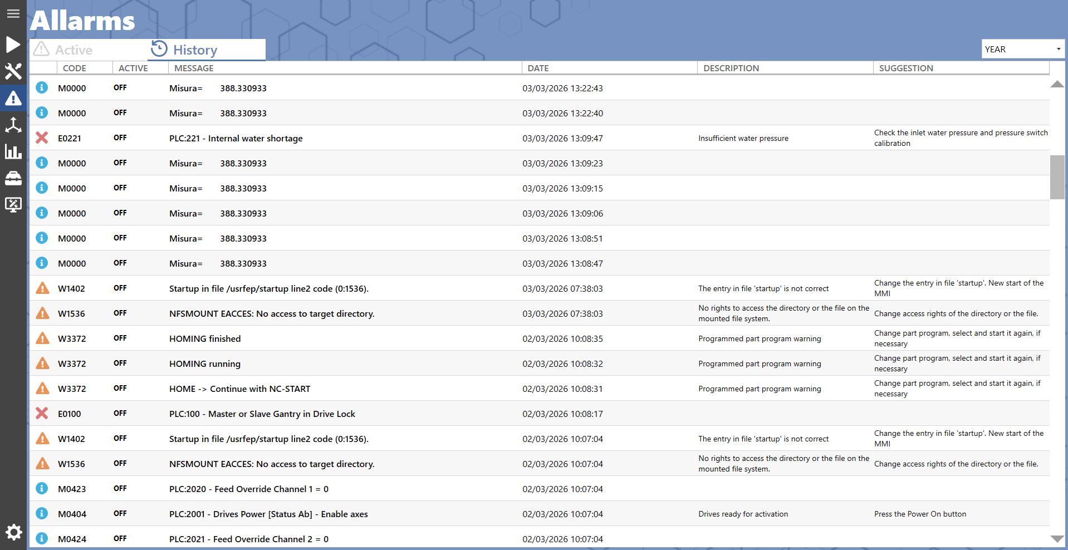Click code W1536 dated 03/03/2026 07:38:03
Image resolution: width=1068 pixels, height=550 pixels.
click(x=71, y=313)
